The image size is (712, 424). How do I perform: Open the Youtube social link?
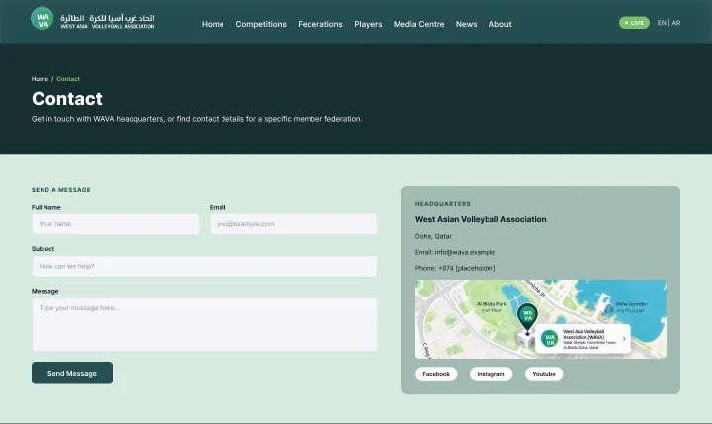coord(544,374)
